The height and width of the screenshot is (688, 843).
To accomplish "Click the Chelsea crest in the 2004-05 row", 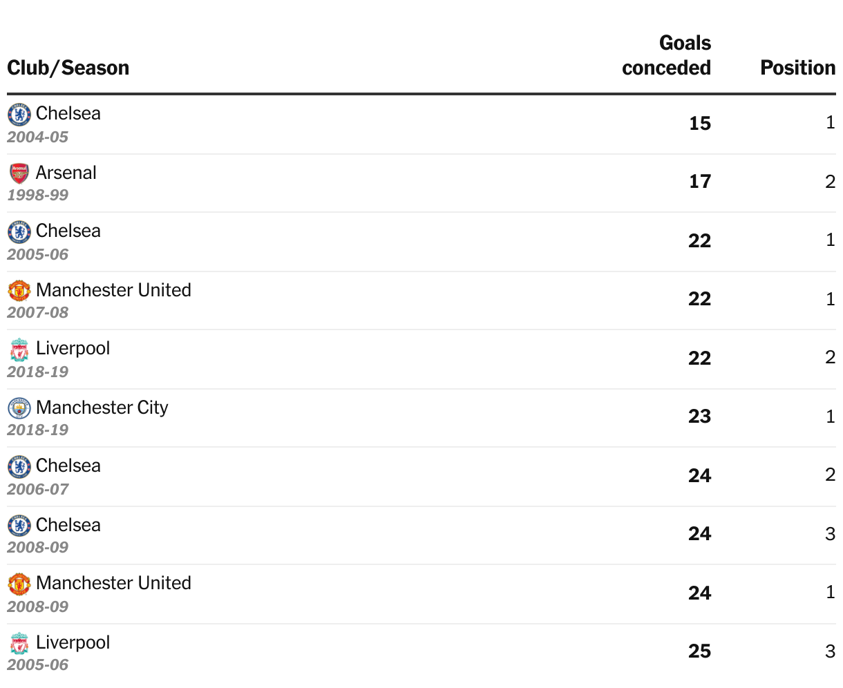I will pos(19,114).
